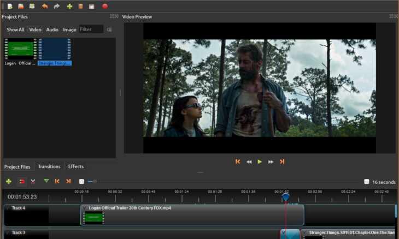This screenshot has width=399, height=239.
Task: Float the Project Files panel
Action: pos(112,16)
